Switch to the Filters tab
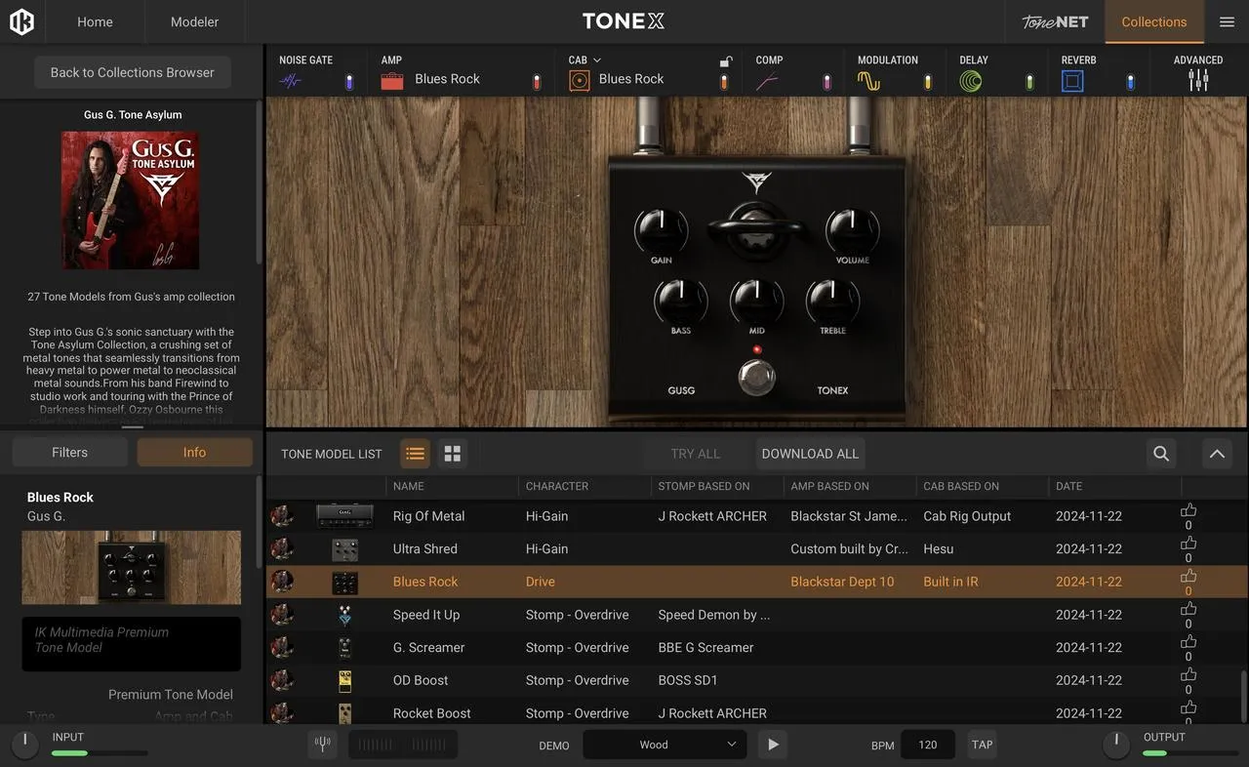 (69, 452)
